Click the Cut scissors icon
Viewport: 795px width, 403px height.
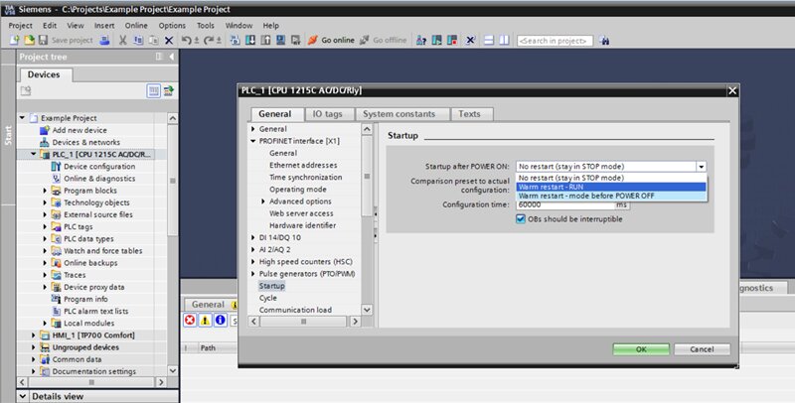122,40
